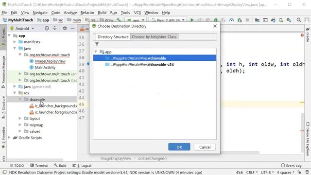Click the filter funnel icon in dialog
This screenshot has width=311, height=175.
pyautogui.click(x=97, y=44)
